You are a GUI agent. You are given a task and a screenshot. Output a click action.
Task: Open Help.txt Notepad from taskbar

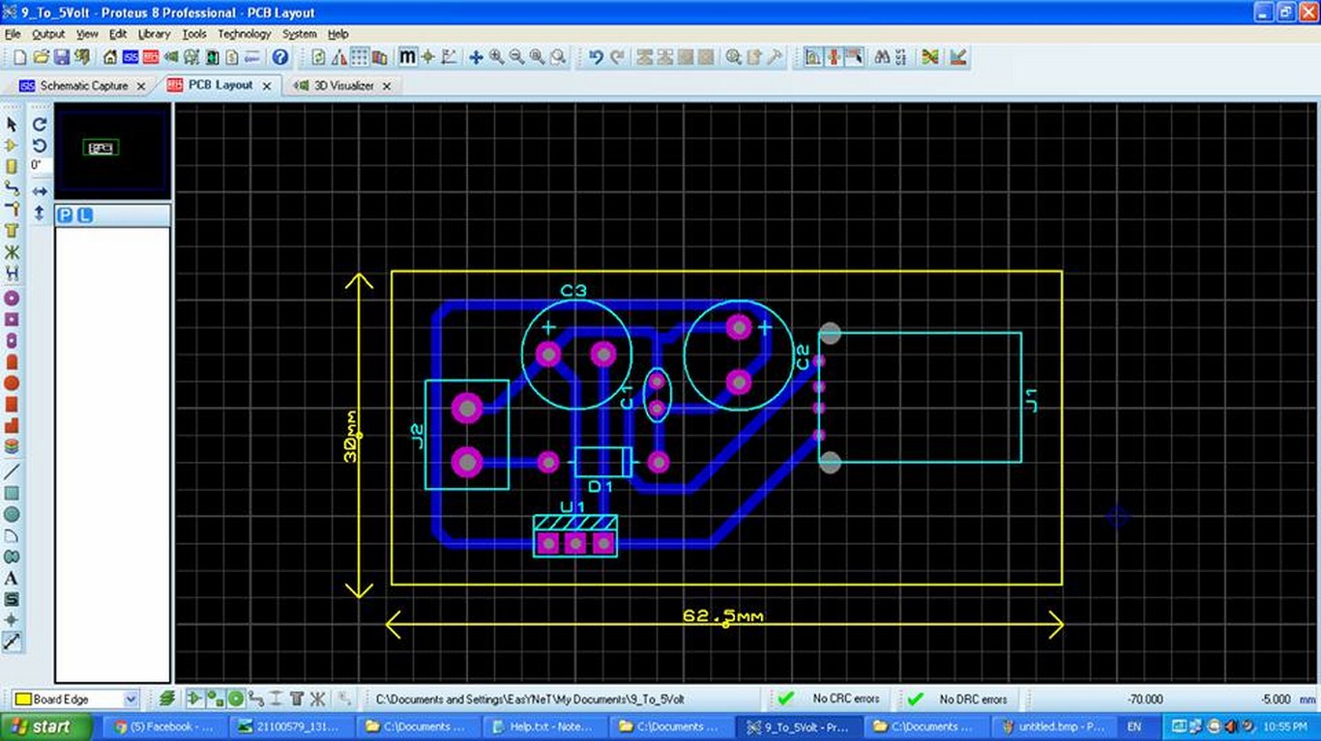pos(544,727)
